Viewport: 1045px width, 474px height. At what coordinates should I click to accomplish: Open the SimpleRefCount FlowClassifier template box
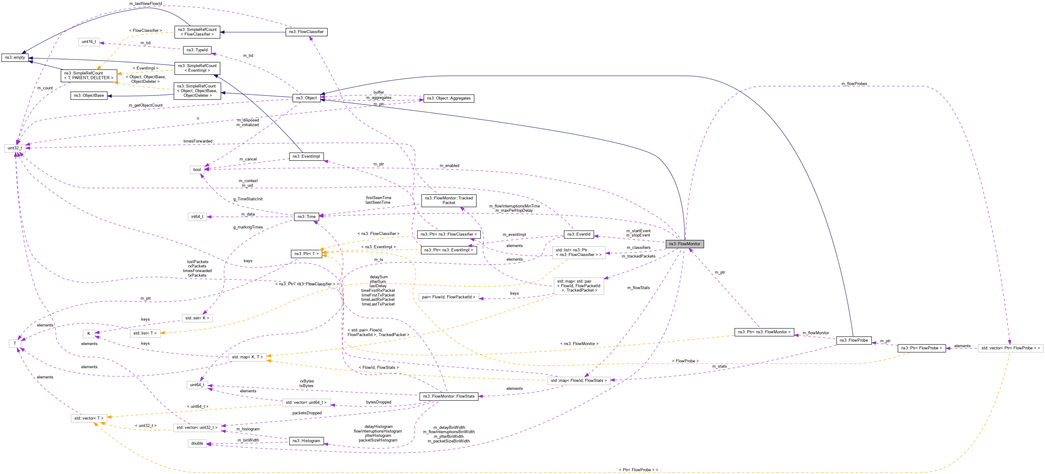coord(198,32)
